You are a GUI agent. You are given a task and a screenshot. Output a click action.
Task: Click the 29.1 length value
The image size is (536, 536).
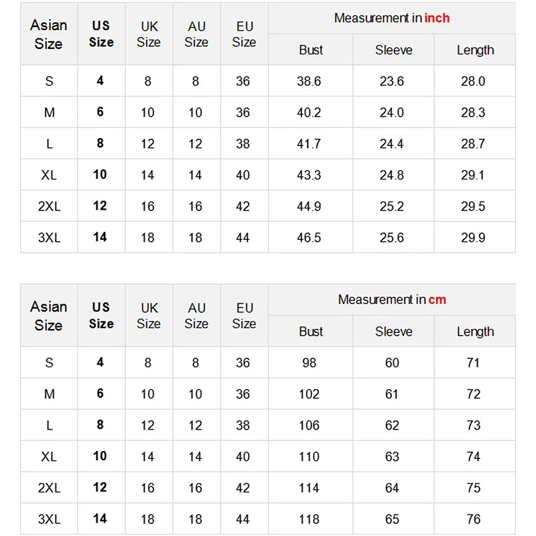pos(473,175)
